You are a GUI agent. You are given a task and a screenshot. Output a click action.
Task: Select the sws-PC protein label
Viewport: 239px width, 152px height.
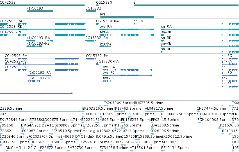point(108,73)
